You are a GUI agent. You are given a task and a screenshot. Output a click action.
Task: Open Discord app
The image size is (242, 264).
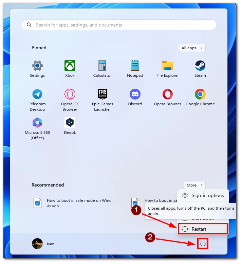click(135, 94)
